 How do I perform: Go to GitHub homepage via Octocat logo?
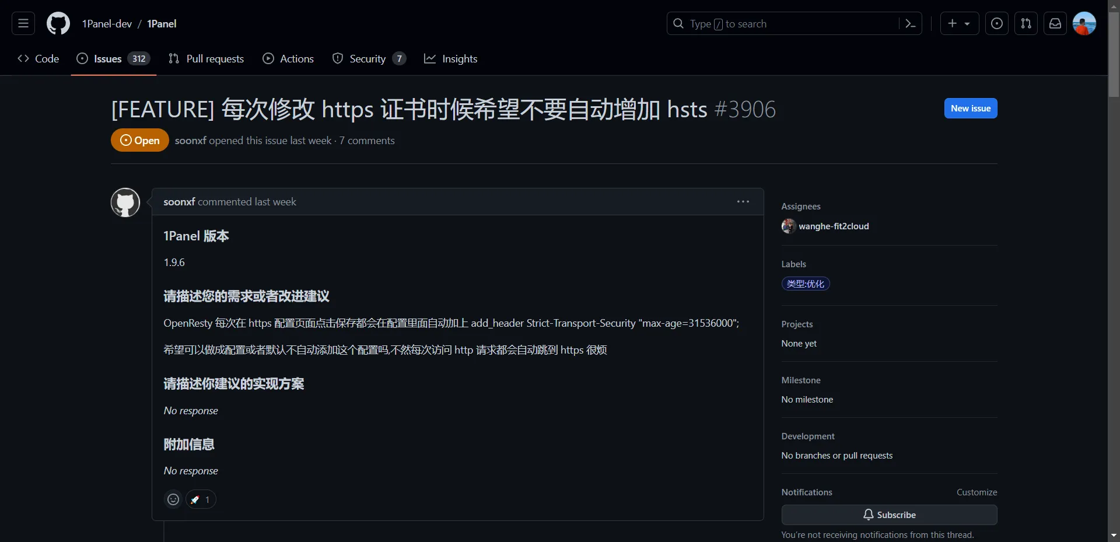click(58, 23)
